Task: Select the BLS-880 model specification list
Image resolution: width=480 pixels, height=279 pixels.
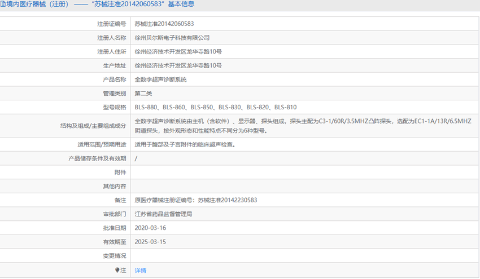Action: (x=216, y=107)
